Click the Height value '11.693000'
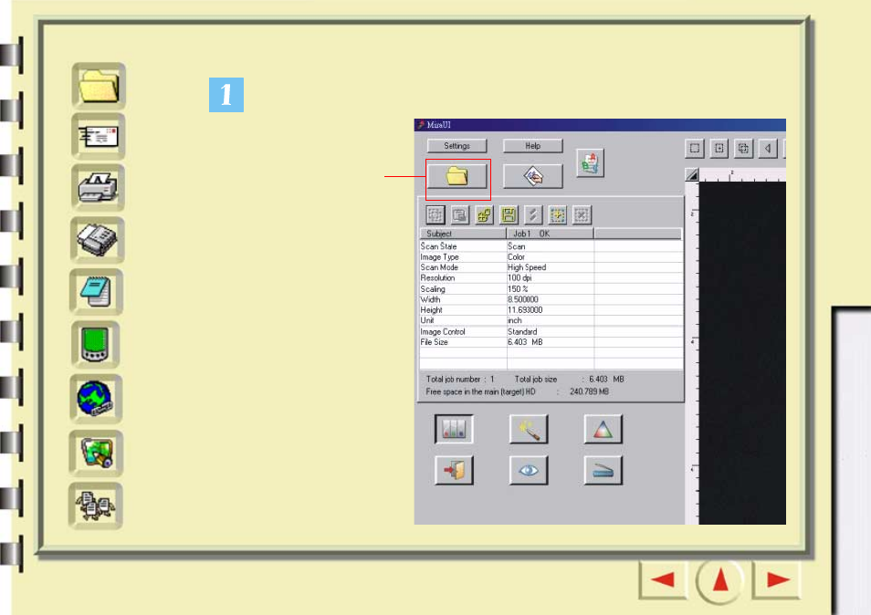The width and height of the screenshot is (871, 615). click(x=525, y=310)
